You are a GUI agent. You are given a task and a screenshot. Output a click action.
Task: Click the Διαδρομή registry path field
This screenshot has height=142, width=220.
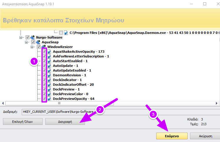[121, 112]
